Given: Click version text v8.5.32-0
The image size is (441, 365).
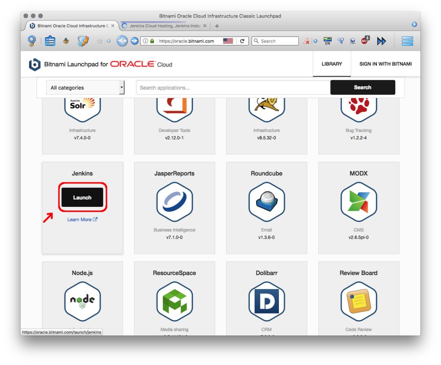Looking at the screenshot, I should coord(267,138).
